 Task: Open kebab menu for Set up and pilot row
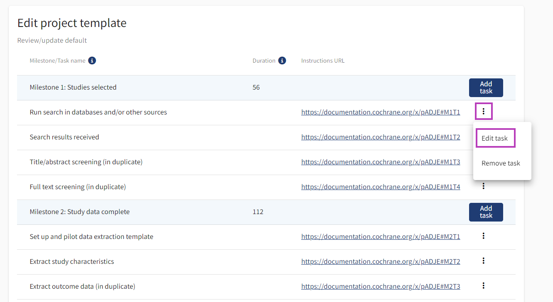point(483,236)
